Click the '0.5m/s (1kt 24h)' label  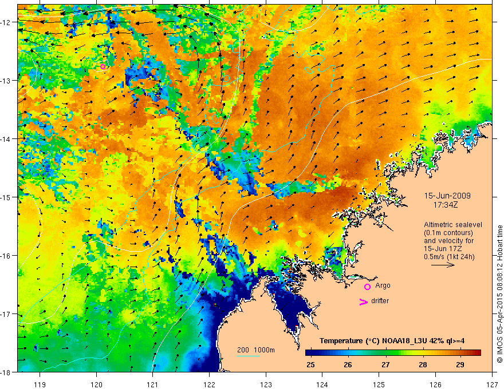pos(449,257)
